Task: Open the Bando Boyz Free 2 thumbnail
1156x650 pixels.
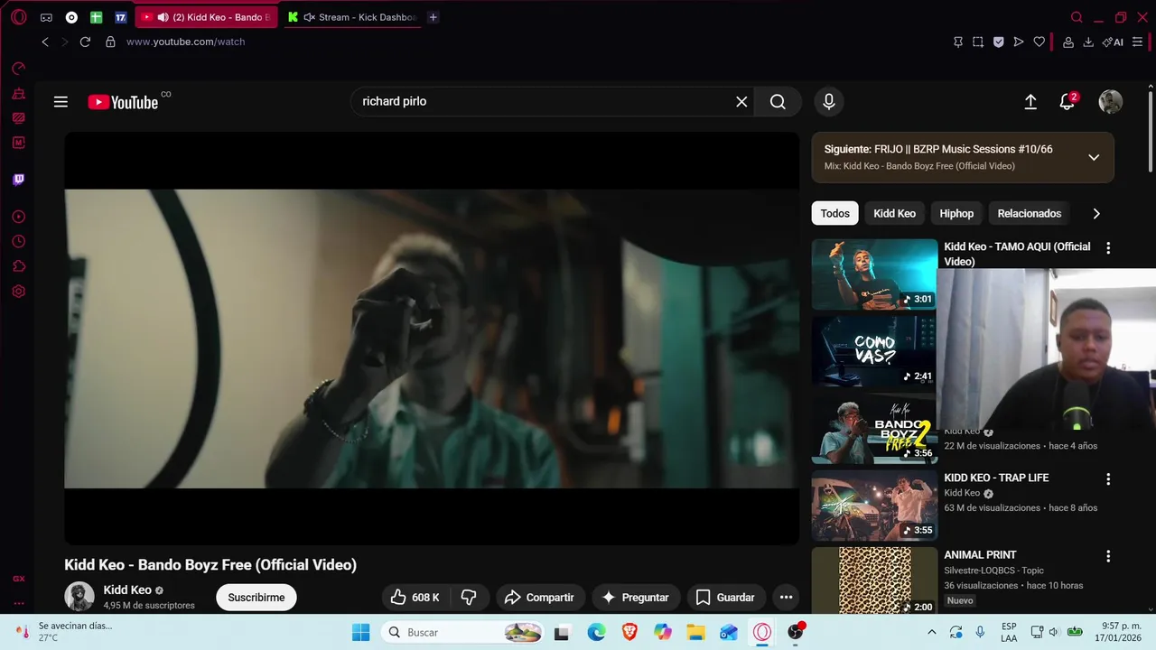Action: pyautogui.click(x=874, y=428)
